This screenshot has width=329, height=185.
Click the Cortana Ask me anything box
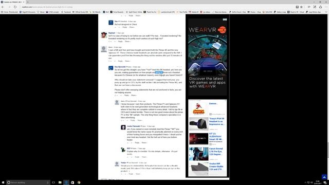(28, 182)
